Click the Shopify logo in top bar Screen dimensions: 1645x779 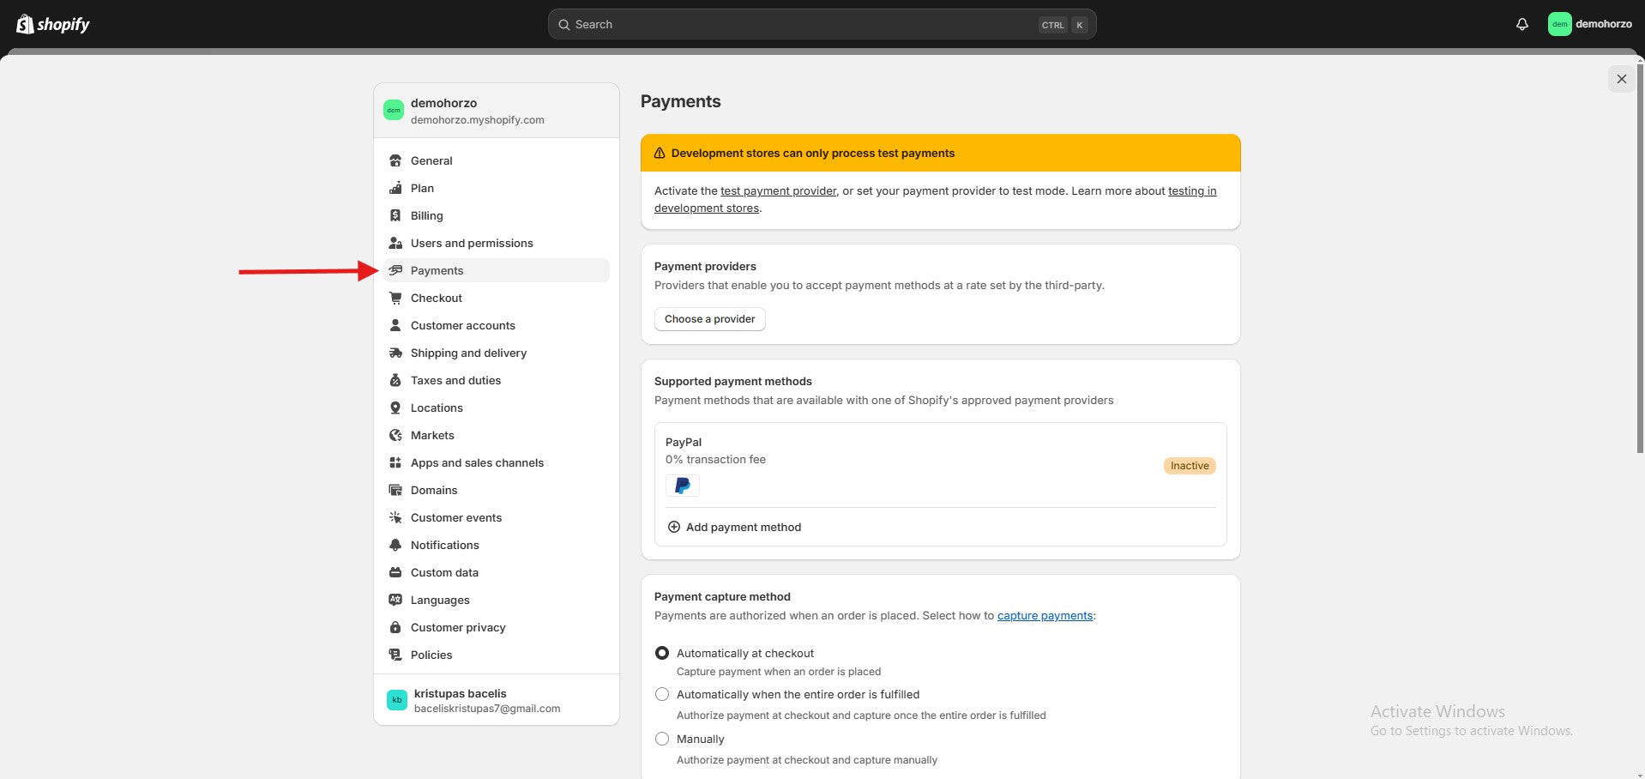pyautogui.click(x=53, y=24)
